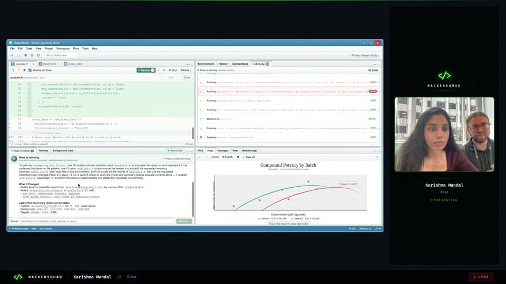Click the Trace this result to data and code link

coord(288,224)
